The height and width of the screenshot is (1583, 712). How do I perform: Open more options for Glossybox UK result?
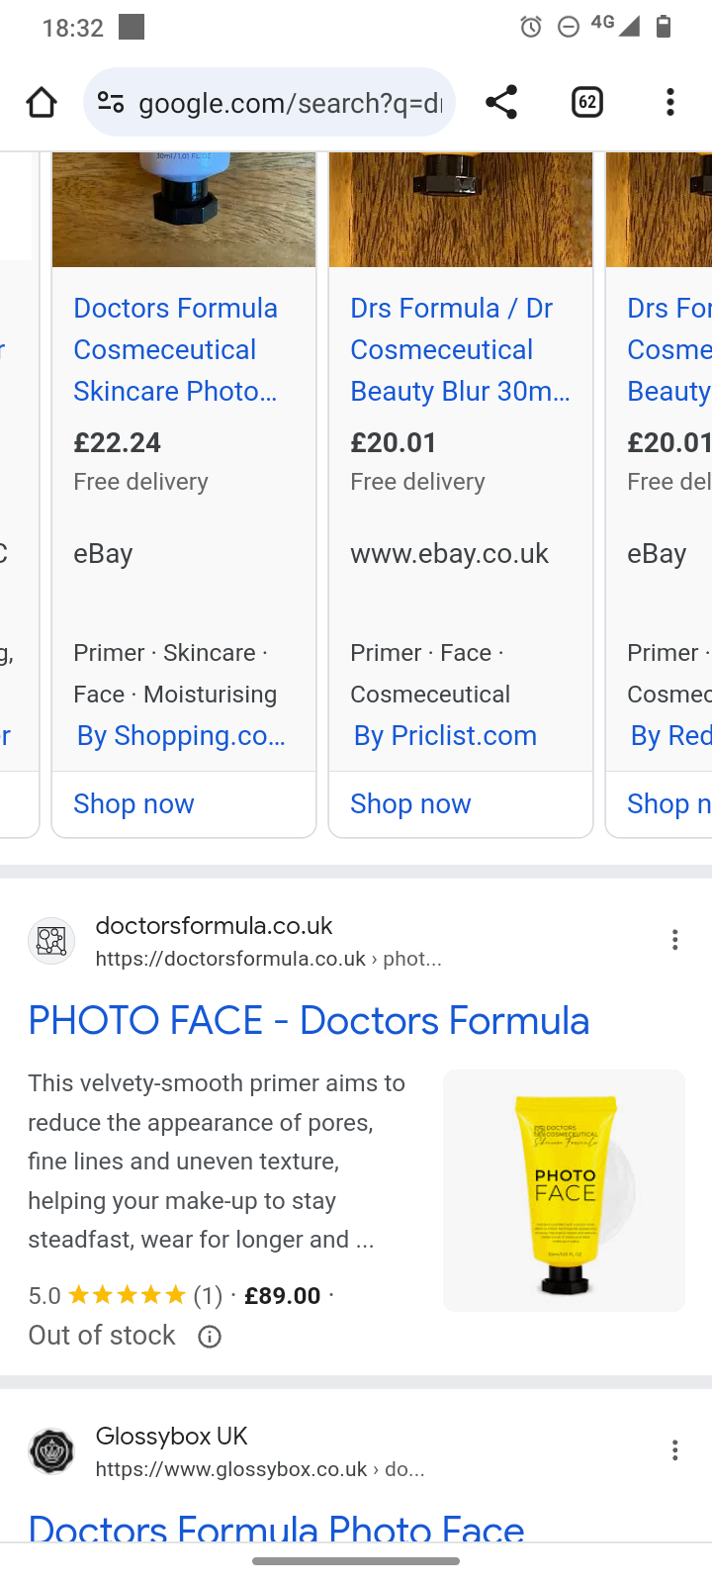(675, 1450)
